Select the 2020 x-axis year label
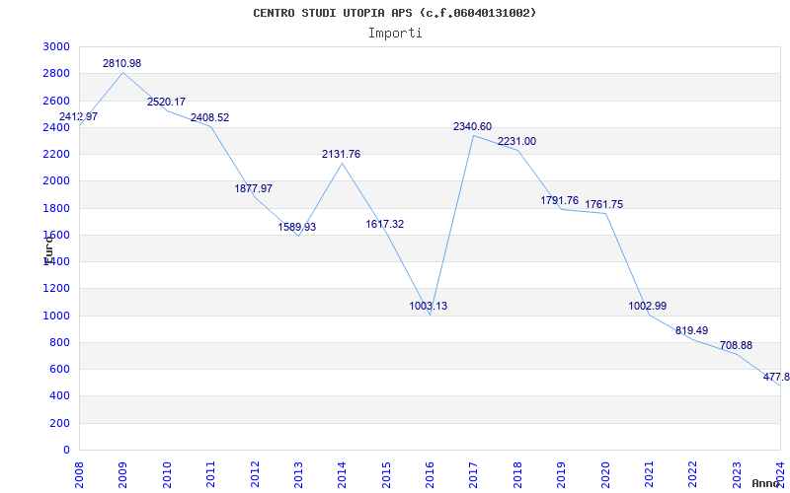The height and width of the screenshot is (493, 790). (x=605, y=474)
